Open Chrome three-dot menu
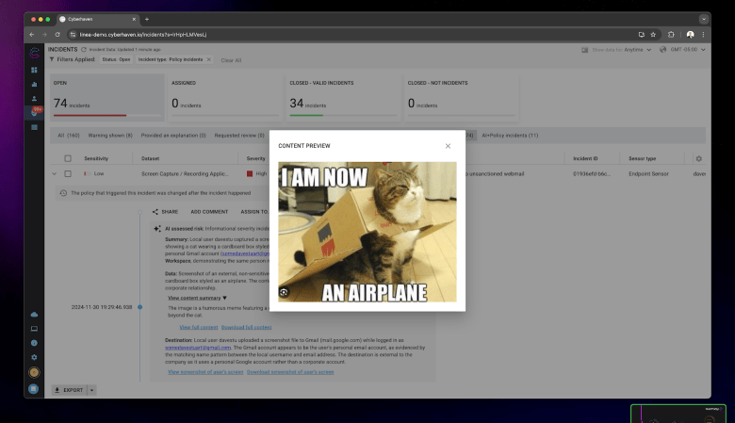 point(703,35)
